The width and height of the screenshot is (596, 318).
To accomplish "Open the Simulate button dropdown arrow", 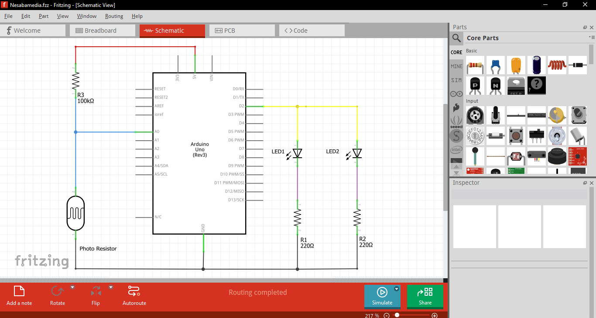I will pyautogui.click(x=397, y=289).
